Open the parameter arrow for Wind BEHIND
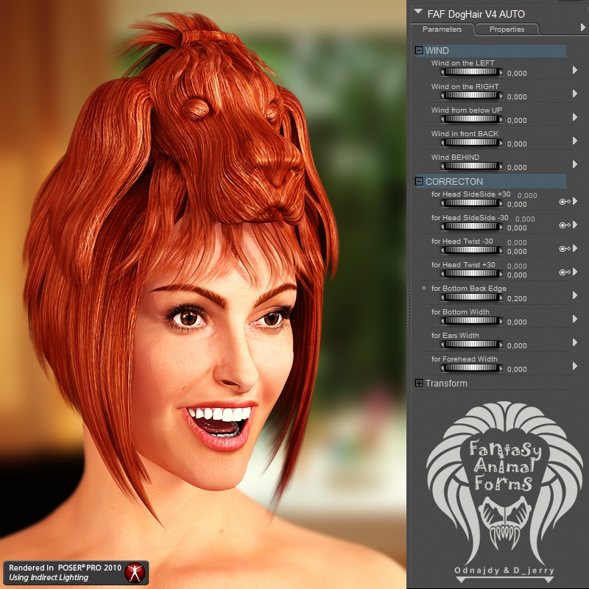 pyautogui.click(x=575, y=164)
